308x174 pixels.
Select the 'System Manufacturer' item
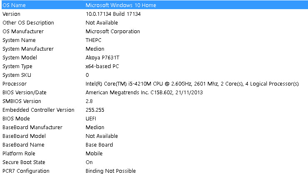click(28, 49)
